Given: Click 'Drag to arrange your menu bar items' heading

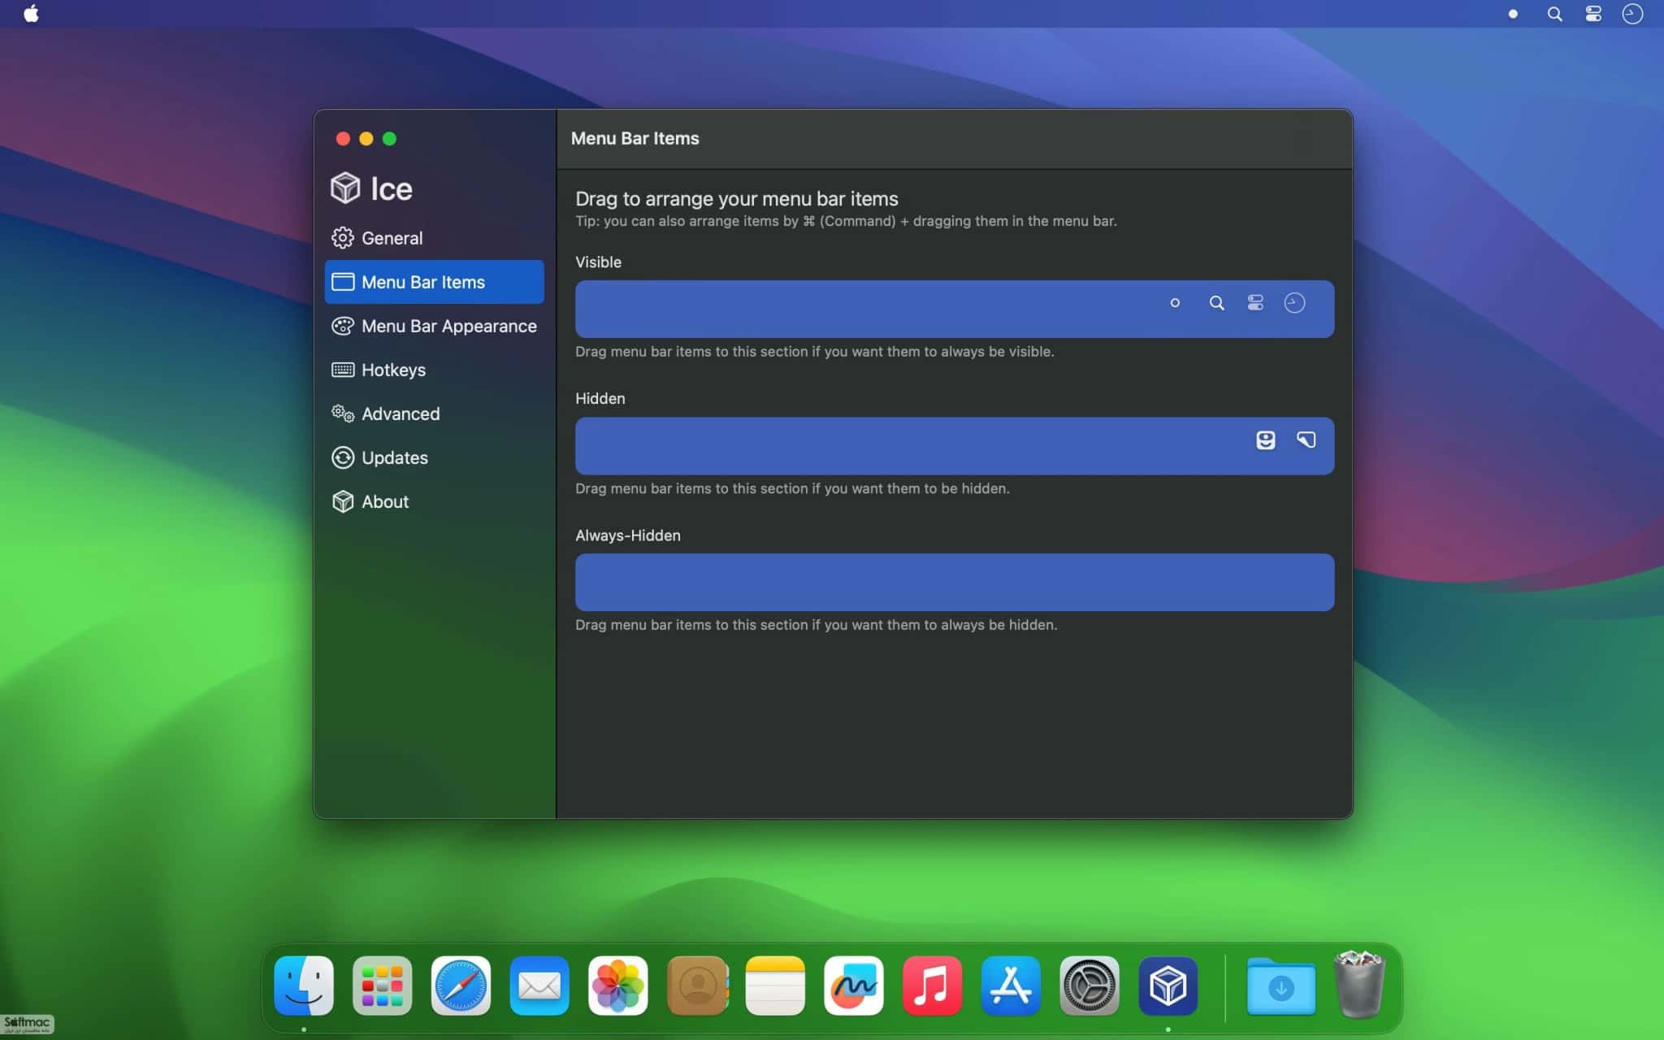Looking at the screenshot, I should pos(736,199).
